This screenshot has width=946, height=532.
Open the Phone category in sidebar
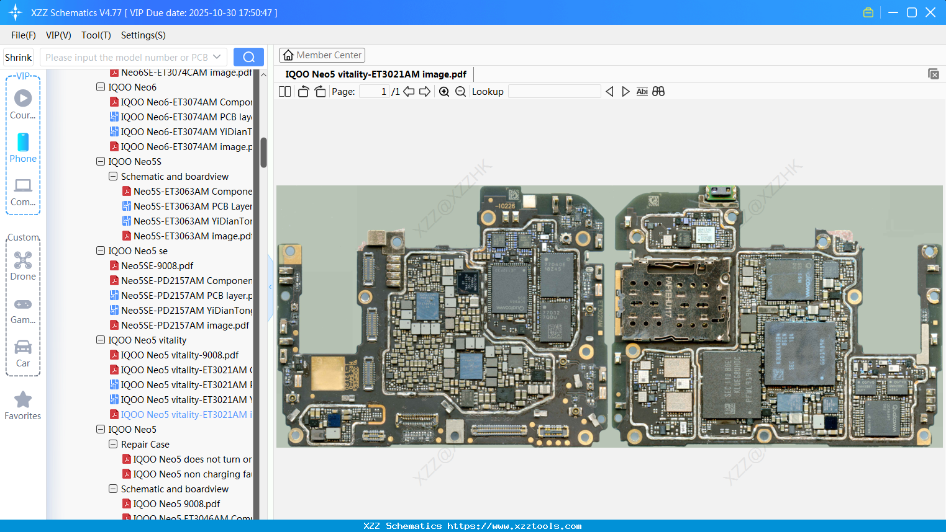23,148
